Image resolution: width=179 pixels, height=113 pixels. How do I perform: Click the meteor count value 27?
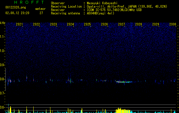click(41, 13)
